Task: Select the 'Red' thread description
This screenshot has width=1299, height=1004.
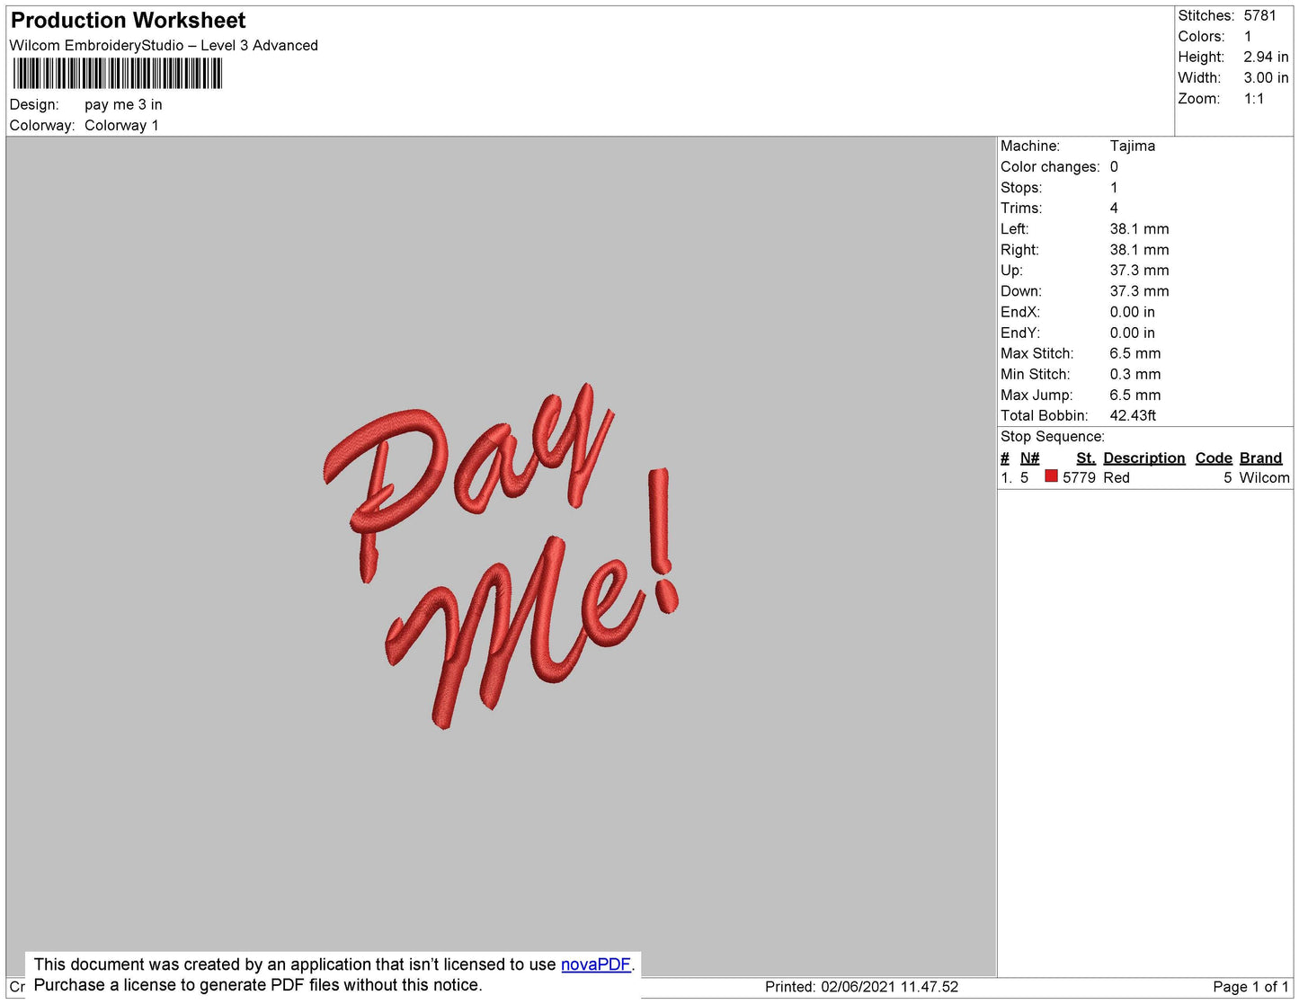Action: click(x=1117, y=478)
